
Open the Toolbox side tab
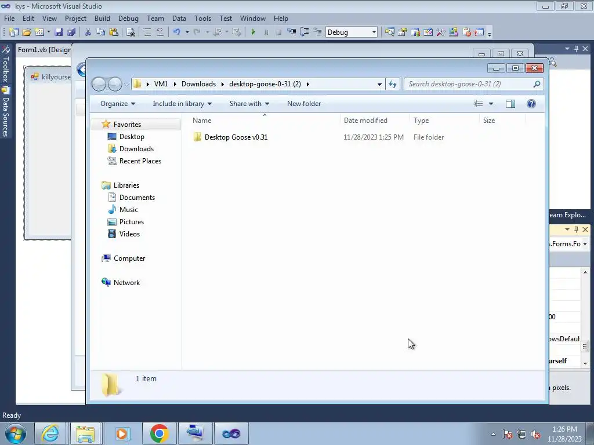click(x=6, y=64)
